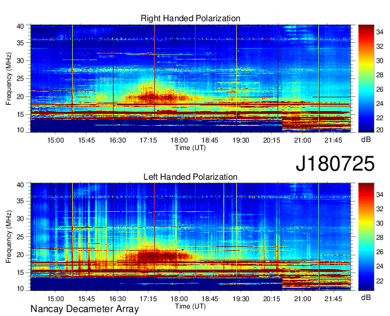The width and height of the screenshot is (390, 316).
Task: Click the dB unit label of left-handed color bar
Action: (x=366, y=297)
